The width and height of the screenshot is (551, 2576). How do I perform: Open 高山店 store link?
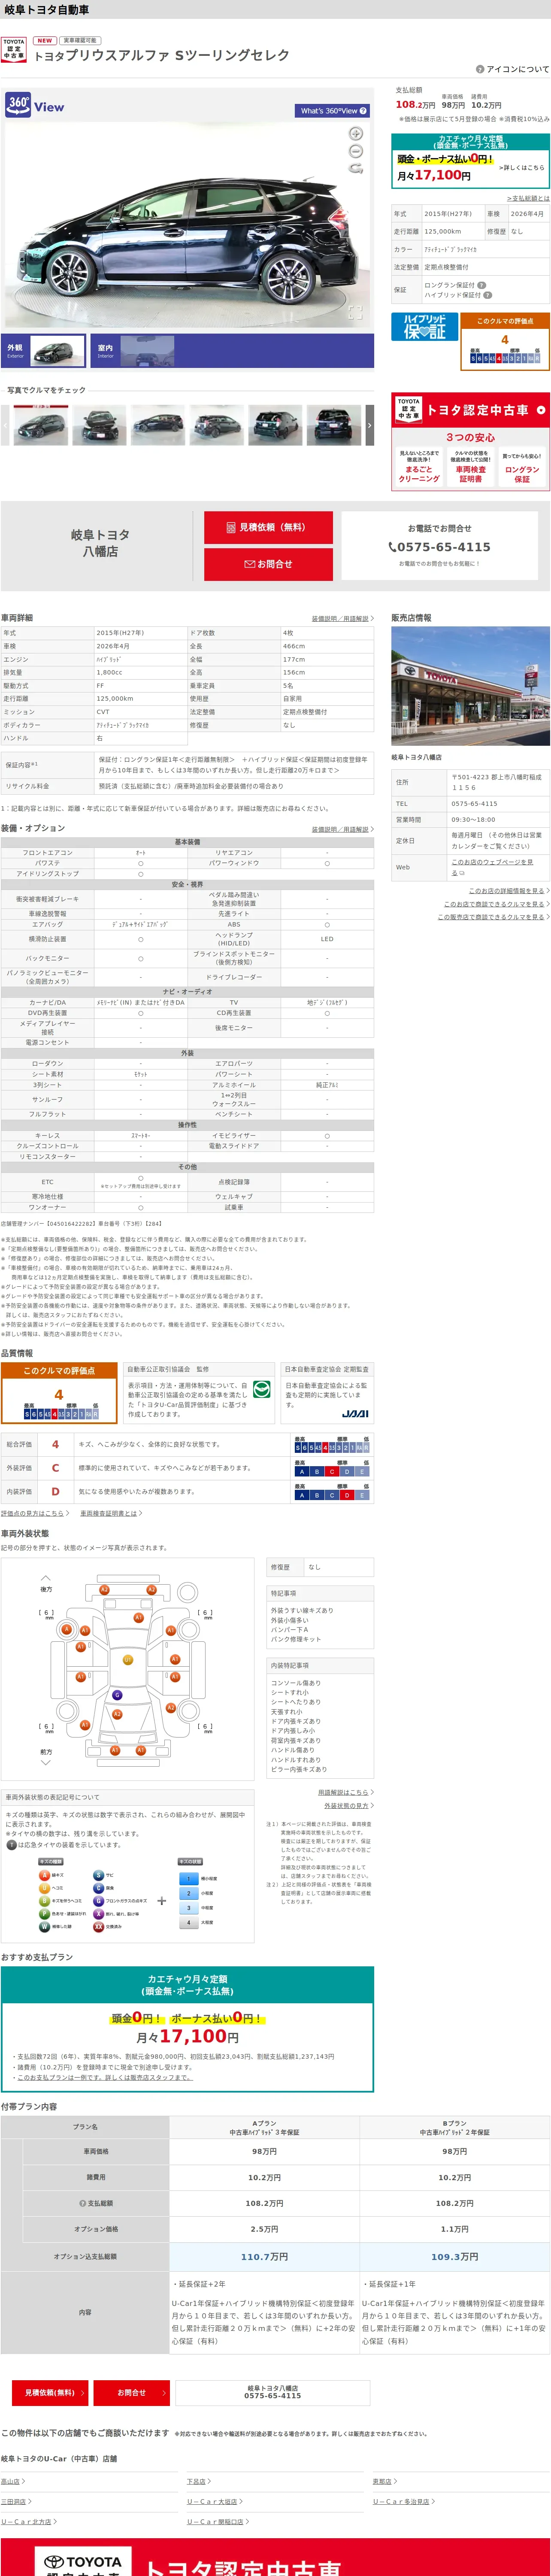click(x=13, y=2481)
